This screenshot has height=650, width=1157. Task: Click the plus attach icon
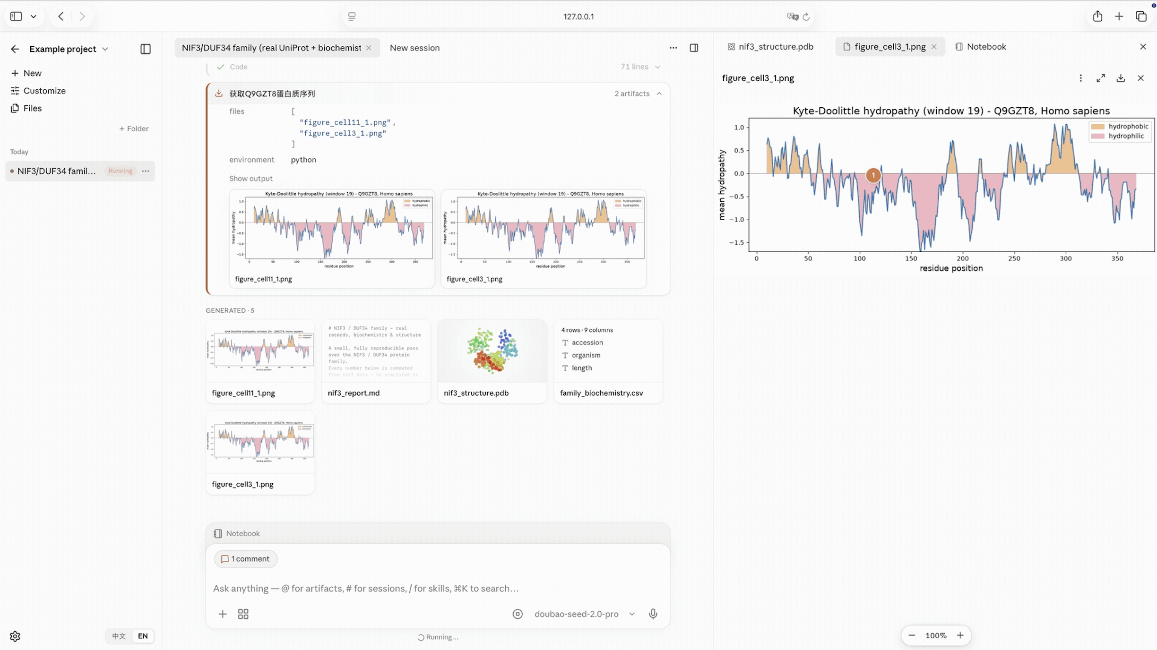coord(223,614)
